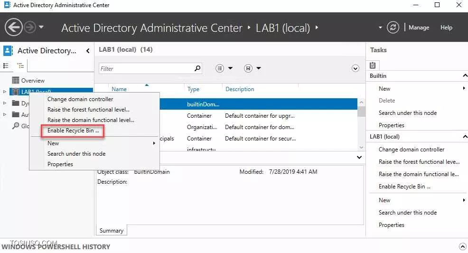Expand the LAB1 (local) tree node
468x253 pixels.
(x=4, y=92)
